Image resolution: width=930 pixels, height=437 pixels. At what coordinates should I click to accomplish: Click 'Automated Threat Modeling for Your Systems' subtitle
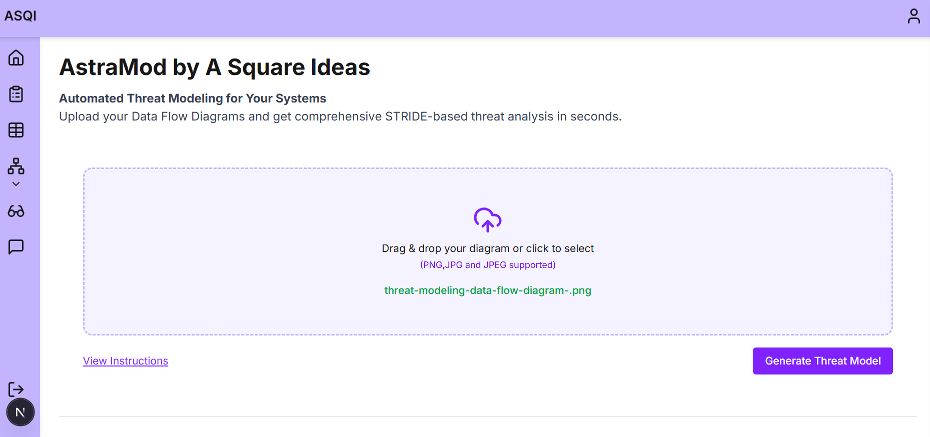coord(193,98)
